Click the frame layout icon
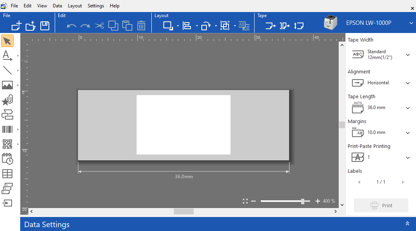The height and width of the screenshot is (231, 416). [168, 26]
